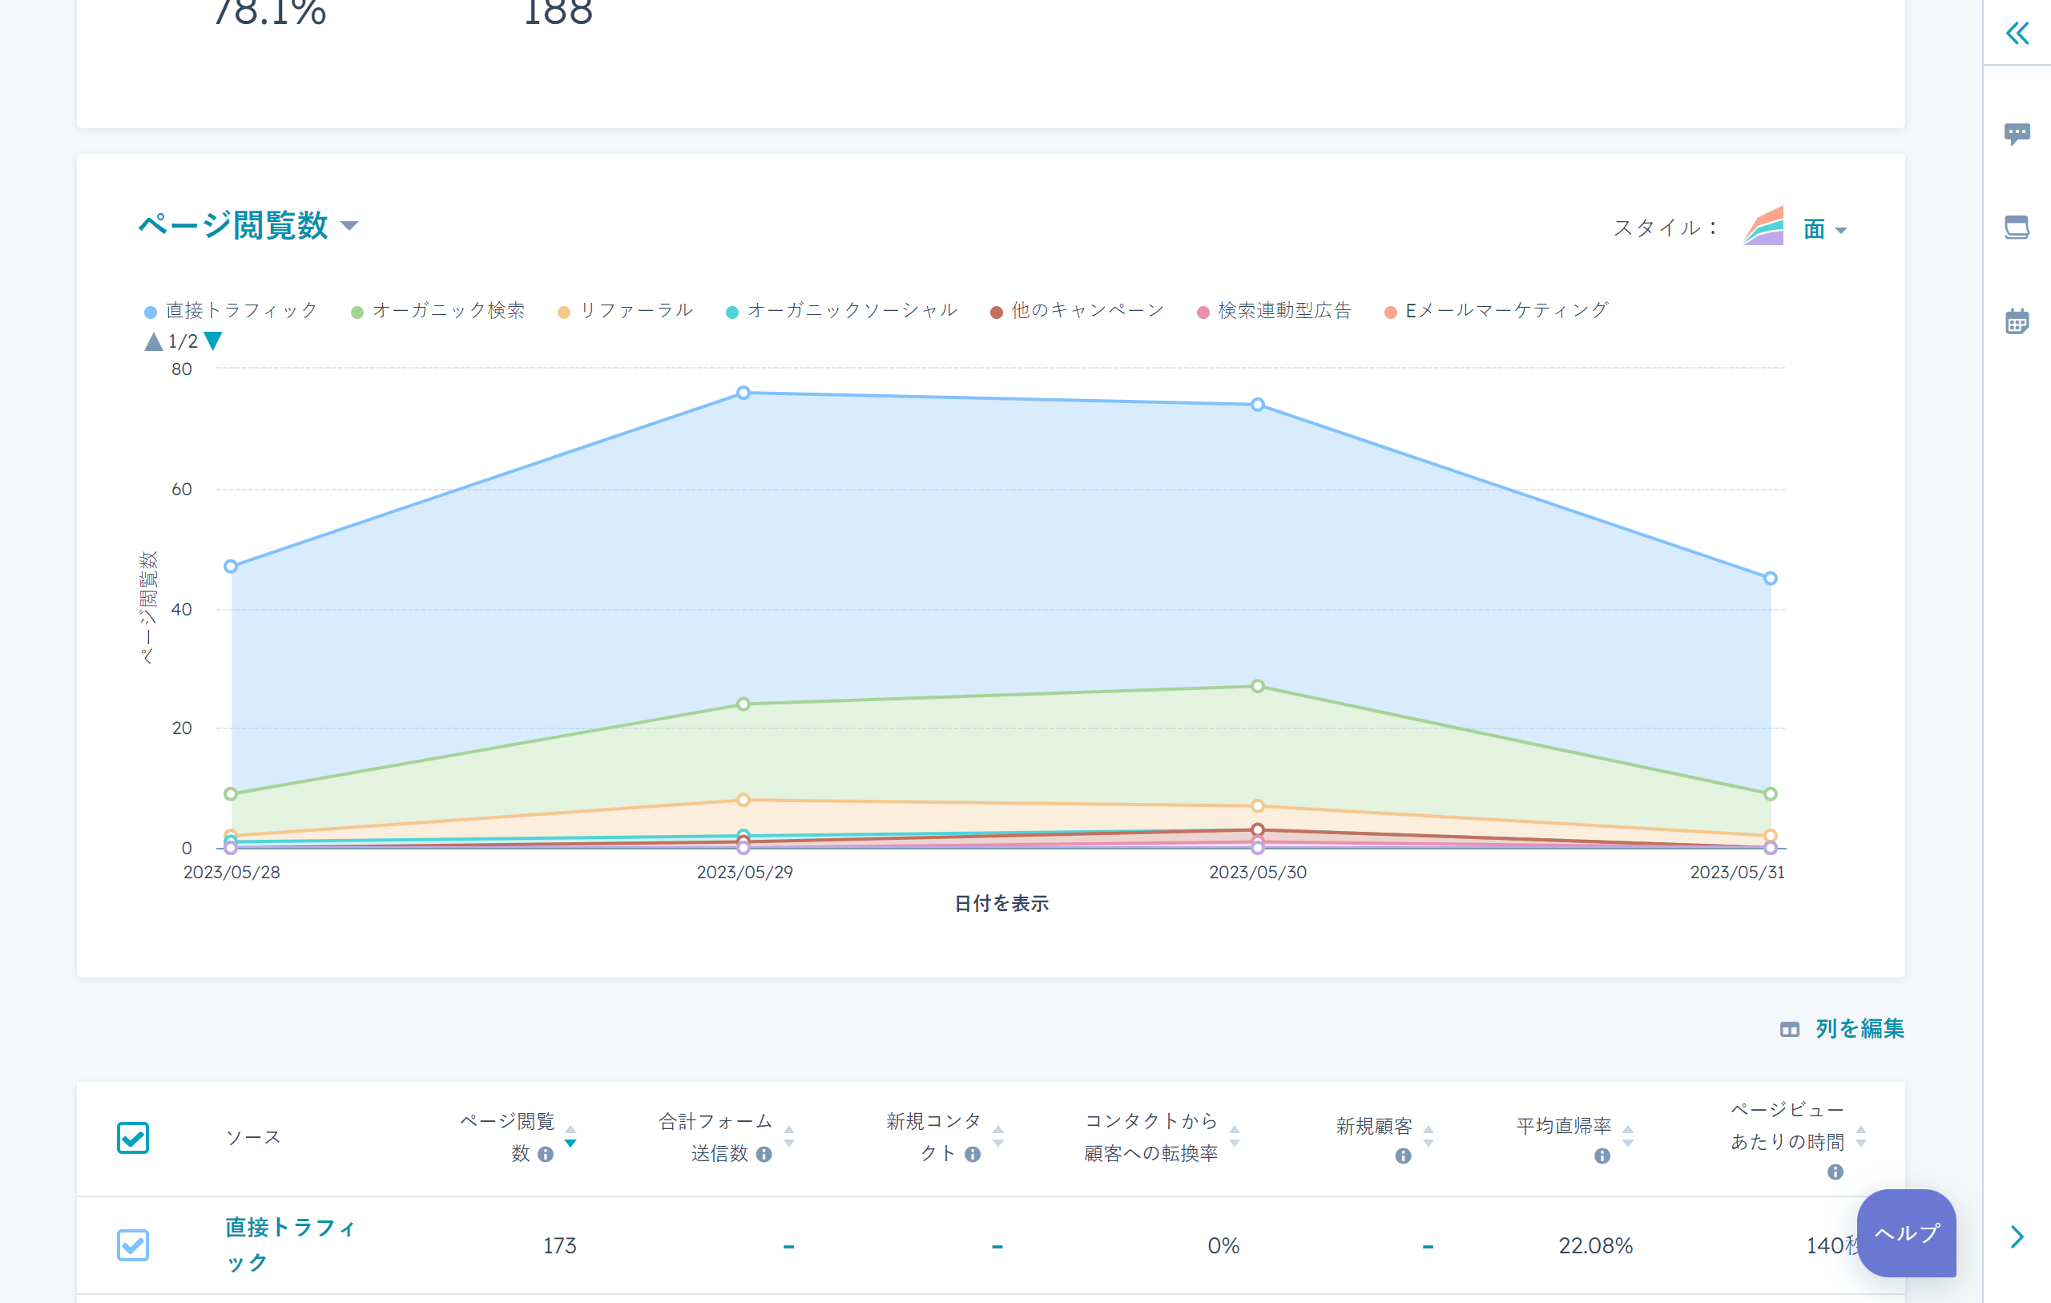
Task: Click organic search data point on 2023/05/29
Action: coord(743,704)
